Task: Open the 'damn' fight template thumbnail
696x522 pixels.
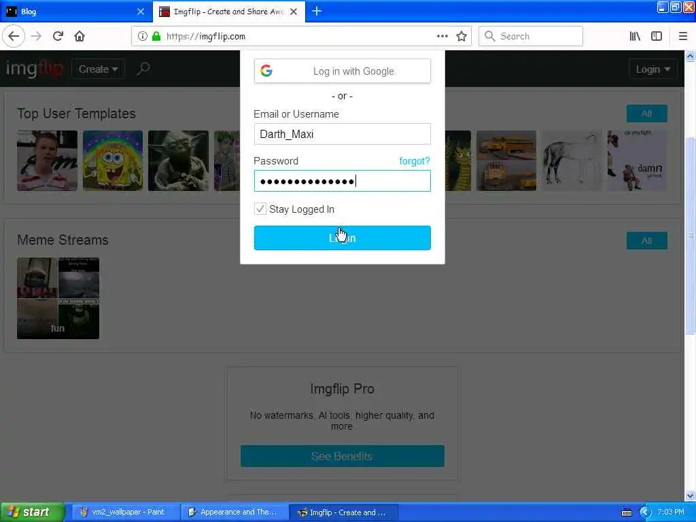Action: click(x=637, y=160)
